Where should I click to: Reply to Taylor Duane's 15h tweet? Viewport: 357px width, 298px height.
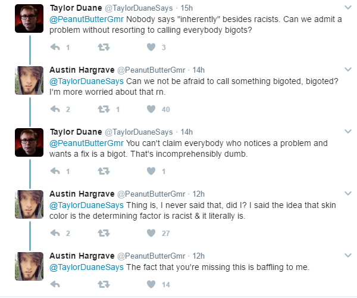pos(55,47)
